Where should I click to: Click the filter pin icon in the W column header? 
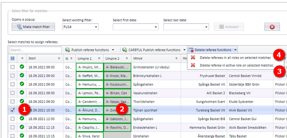71,58
